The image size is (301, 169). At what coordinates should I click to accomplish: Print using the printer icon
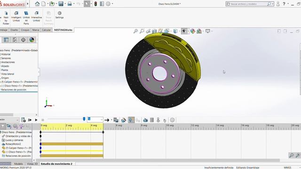coord(70,4)
